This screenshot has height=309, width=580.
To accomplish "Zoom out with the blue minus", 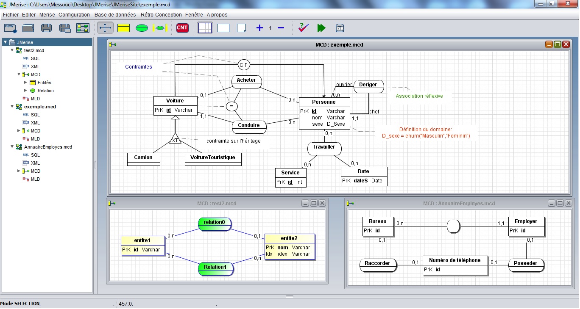I will (281, 28).
